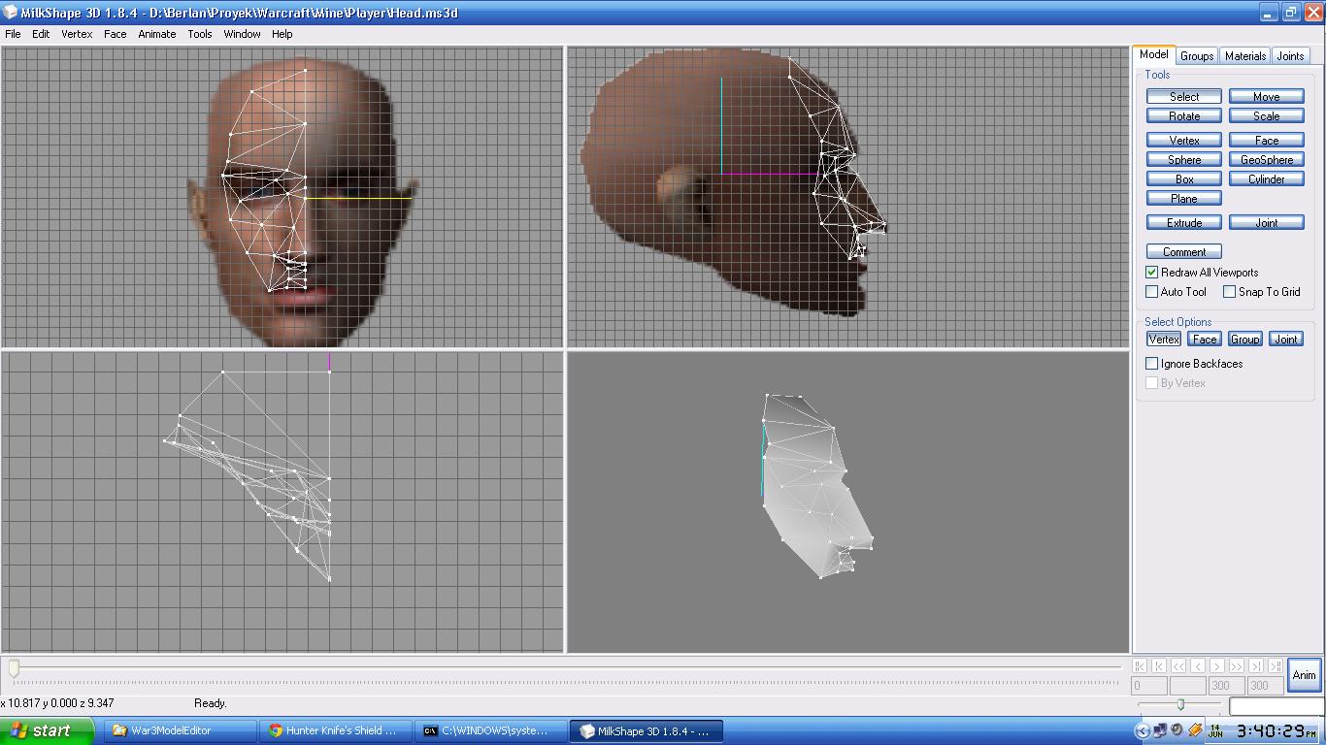Enable the Auto Tool checkbox
The width and height of the screenshot is (1326, 745).
tap(1152, 292)
